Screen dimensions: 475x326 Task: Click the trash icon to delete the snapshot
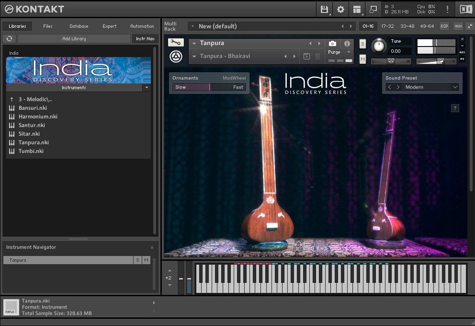point(316,57)
